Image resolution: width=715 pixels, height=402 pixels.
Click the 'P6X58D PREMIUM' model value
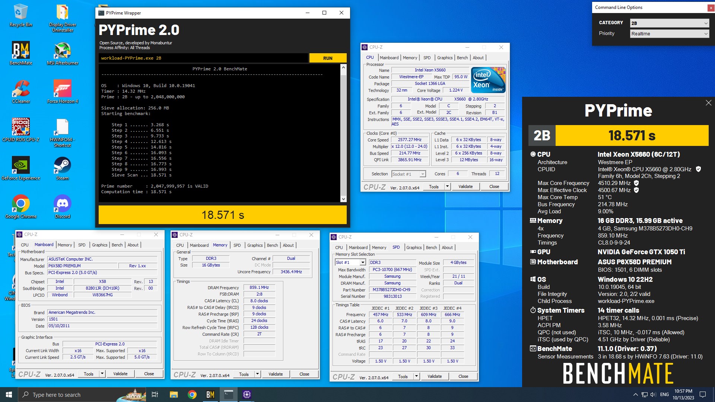(82, 266)
